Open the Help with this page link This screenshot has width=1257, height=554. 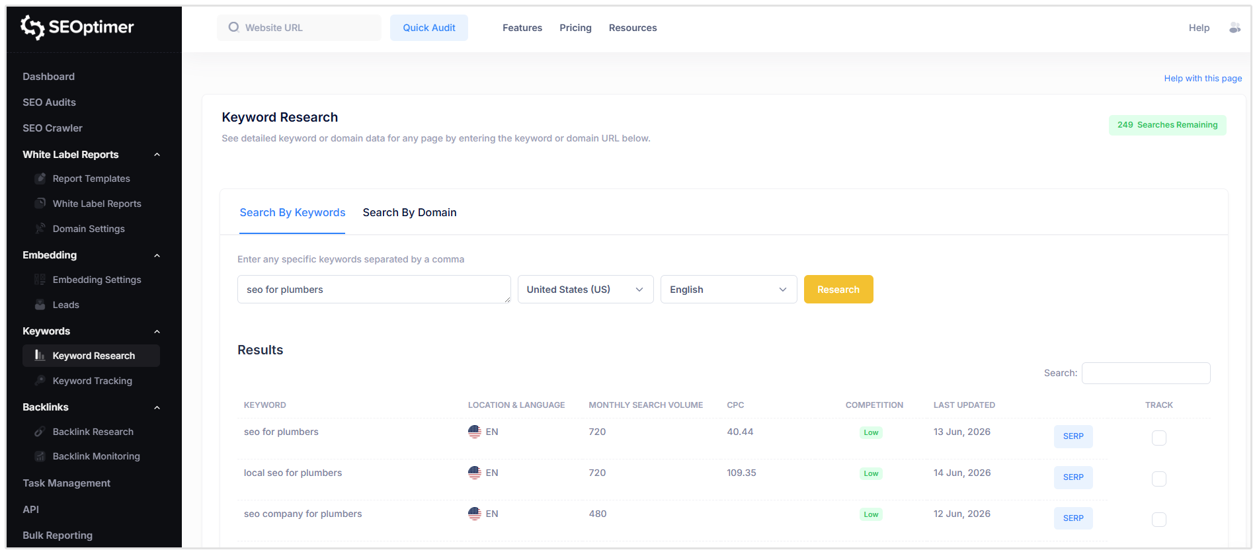coord(1203,78)
